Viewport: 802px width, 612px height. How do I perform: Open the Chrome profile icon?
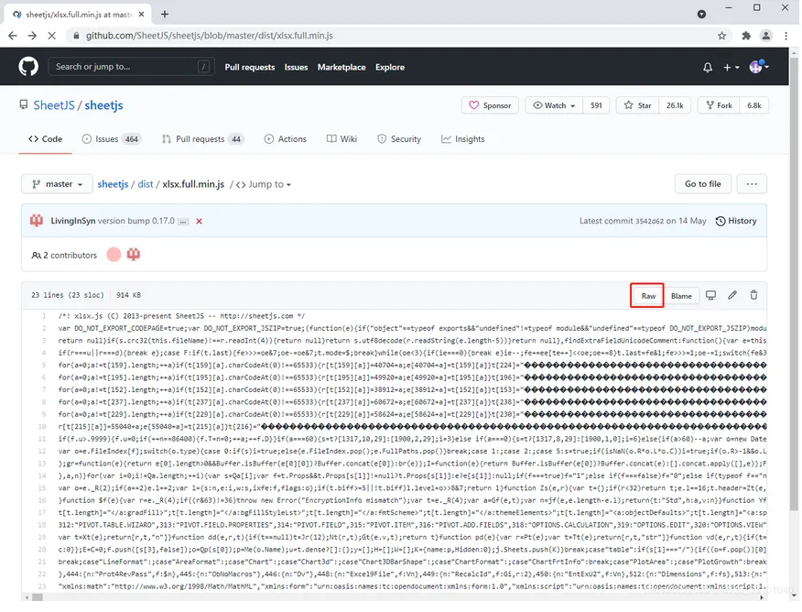click(x=765, y=36)
